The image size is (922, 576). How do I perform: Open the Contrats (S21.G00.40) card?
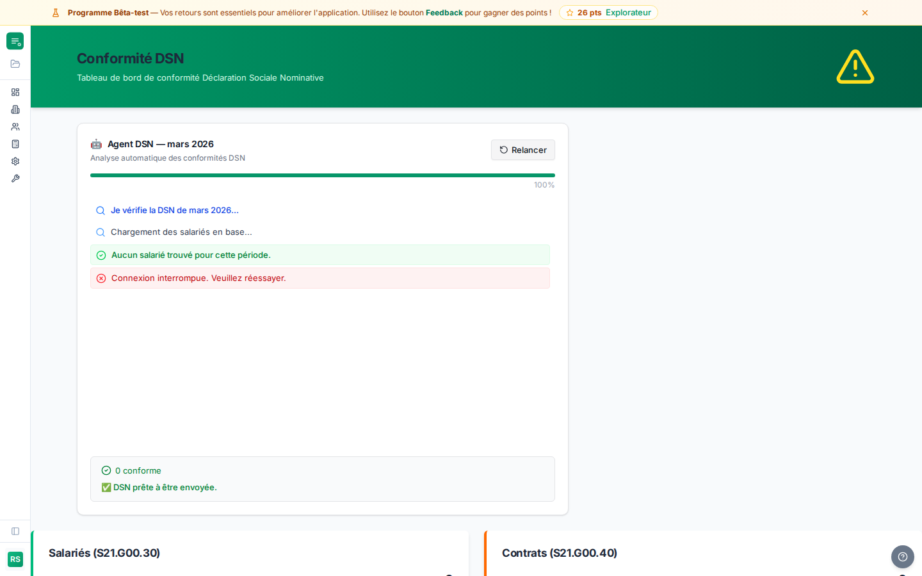tap(559, 553)
